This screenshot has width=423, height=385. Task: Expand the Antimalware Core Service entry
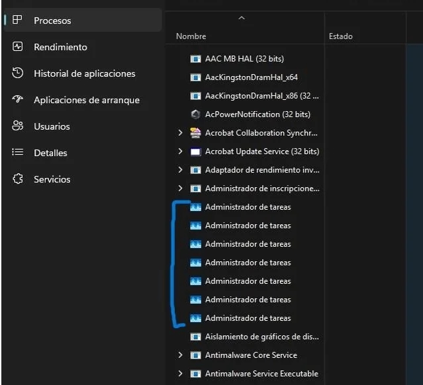tap(180, 355)
